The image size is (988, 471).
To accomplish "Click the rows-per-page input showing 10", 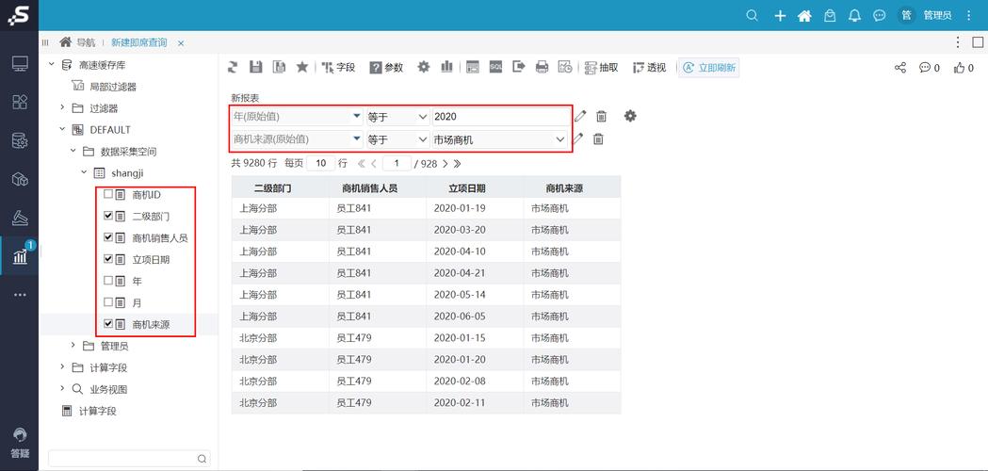I will (321, 163).
